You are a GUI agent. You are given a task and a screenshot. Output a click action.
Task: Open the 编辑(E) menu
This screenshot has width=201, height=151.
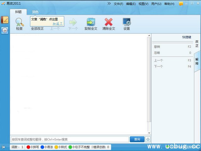click(131, 4)
